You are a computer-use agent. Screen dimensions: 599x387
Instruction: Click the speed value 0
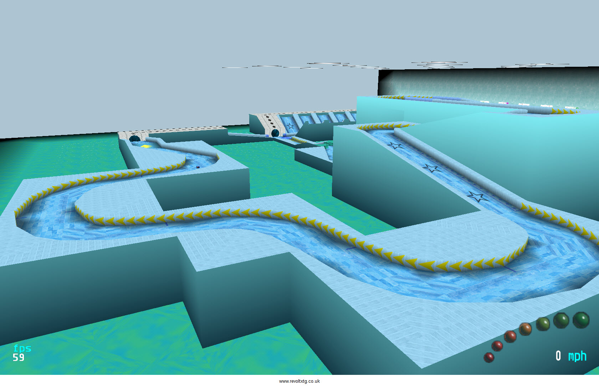point(558,356)
